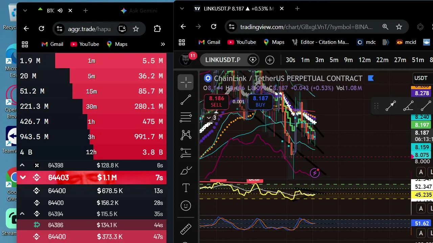Open the emoji icons tool

[x=186, y=206]
